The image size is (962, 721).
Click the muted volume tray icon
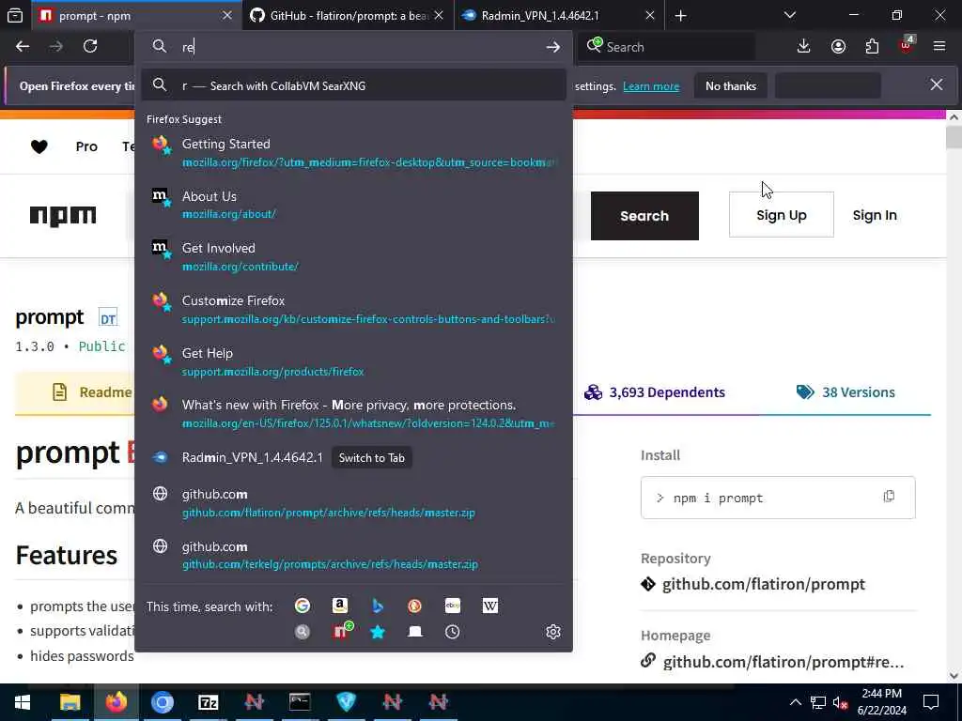(x=840, y=702)
